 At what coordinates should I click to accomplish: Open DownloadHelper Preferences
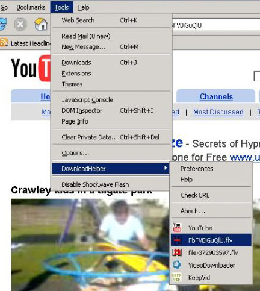click(211, 169)
